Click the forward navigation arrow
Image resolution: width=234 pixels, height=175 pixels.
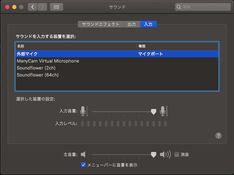tap(42, 7)
